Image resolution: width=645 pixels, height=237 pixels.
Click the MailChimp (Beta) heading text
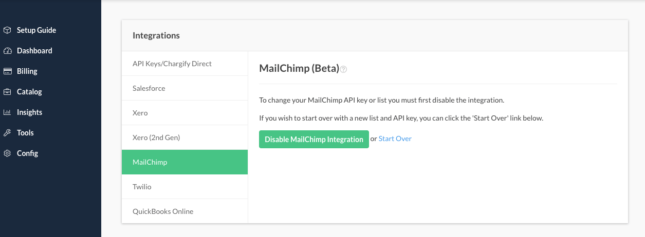click(299, 69)
